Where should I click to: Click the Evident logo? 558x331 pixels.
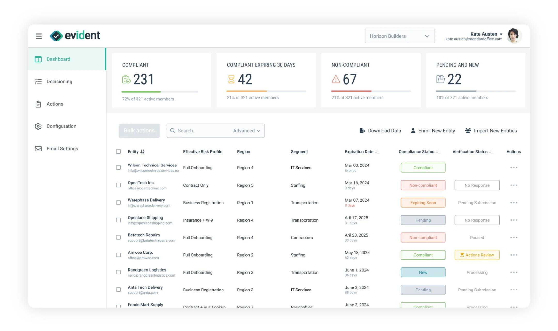click(x=75, y=36)
